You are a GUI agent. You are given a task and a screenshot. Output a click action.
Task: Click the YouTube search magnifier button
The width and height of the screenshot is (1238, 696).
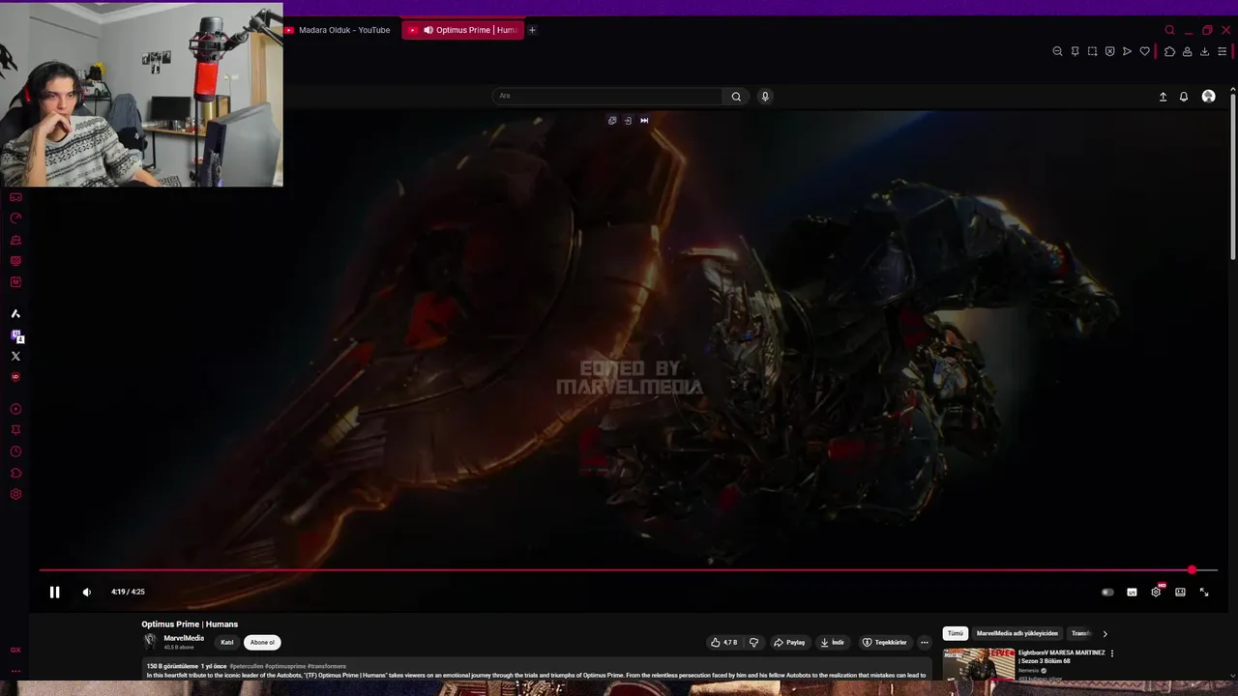(x=736, y=96)
